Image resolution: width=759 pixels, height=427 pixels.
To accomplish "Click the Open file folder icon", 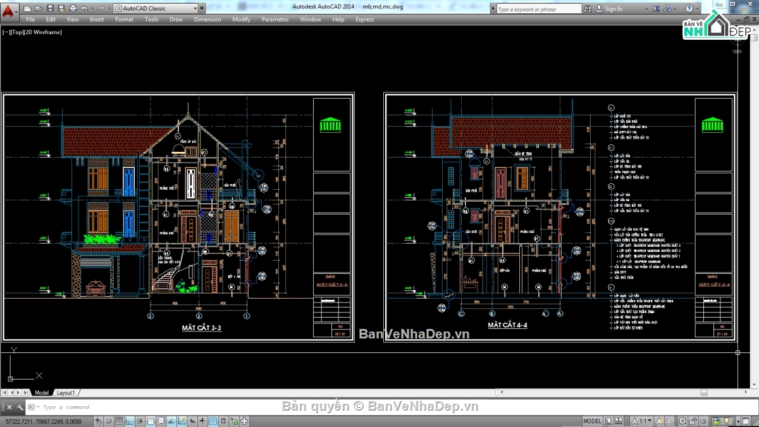I will (x=39, y=9).
